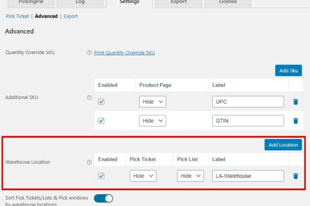Click the Add Location button
The width and height of the screenshot is (310, 206).
283,145
